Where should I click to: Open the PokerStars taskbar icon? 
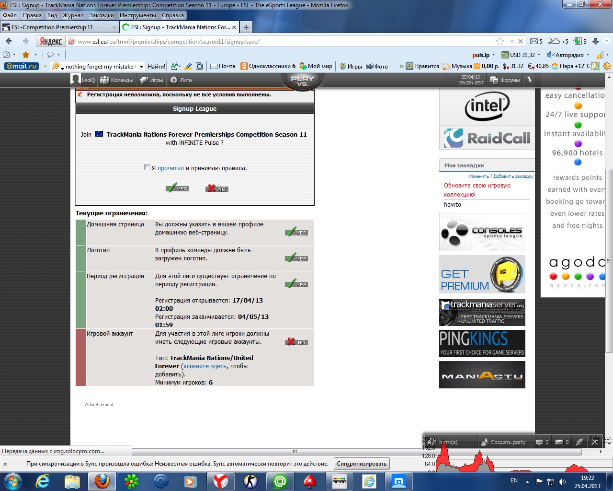click(x=309, y=481)
